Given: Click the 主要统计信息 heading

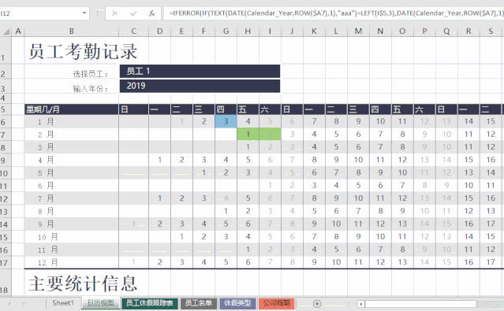Looking at the screenshot, I should [83, 283].
